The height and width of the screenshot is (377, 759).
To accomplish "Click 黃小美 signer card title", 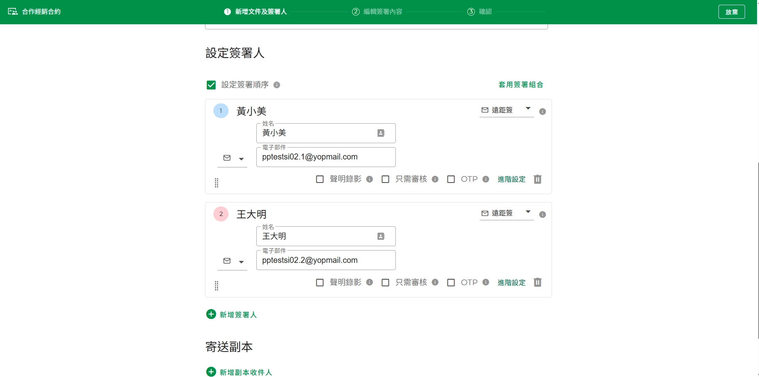I will click(252, 111).
